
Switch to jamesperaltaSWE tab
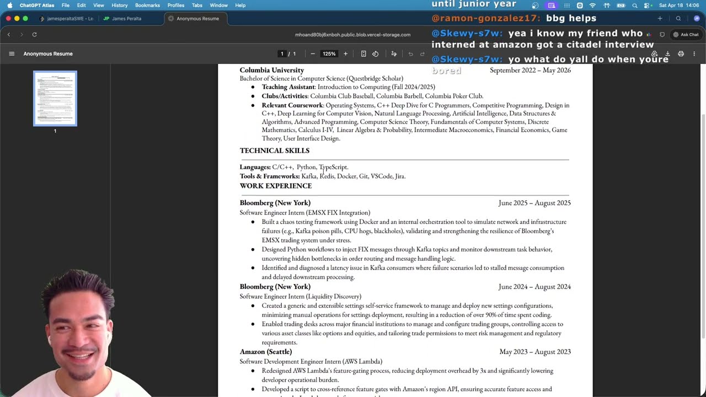pyautogui.click(x=66, y=18)
